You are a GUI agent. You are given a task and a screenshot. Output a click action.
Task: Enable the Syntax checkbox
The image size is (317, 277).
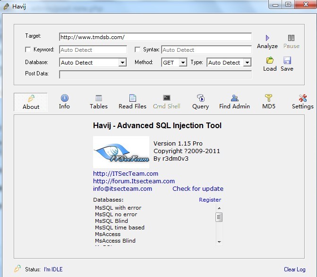coord(137,49)
